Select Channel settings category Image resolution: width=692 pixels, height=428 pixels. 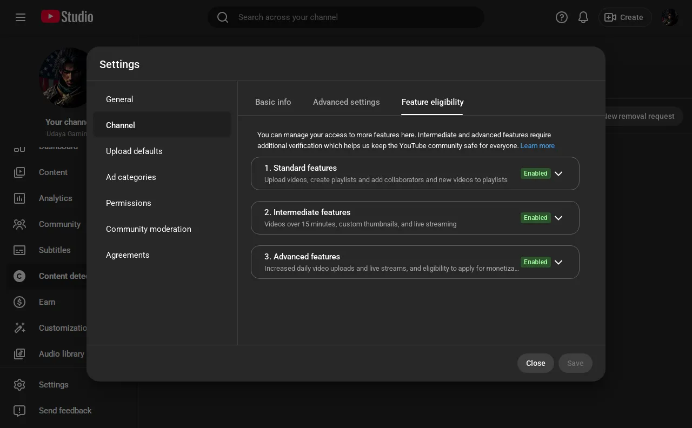click(x=162, y=125)
